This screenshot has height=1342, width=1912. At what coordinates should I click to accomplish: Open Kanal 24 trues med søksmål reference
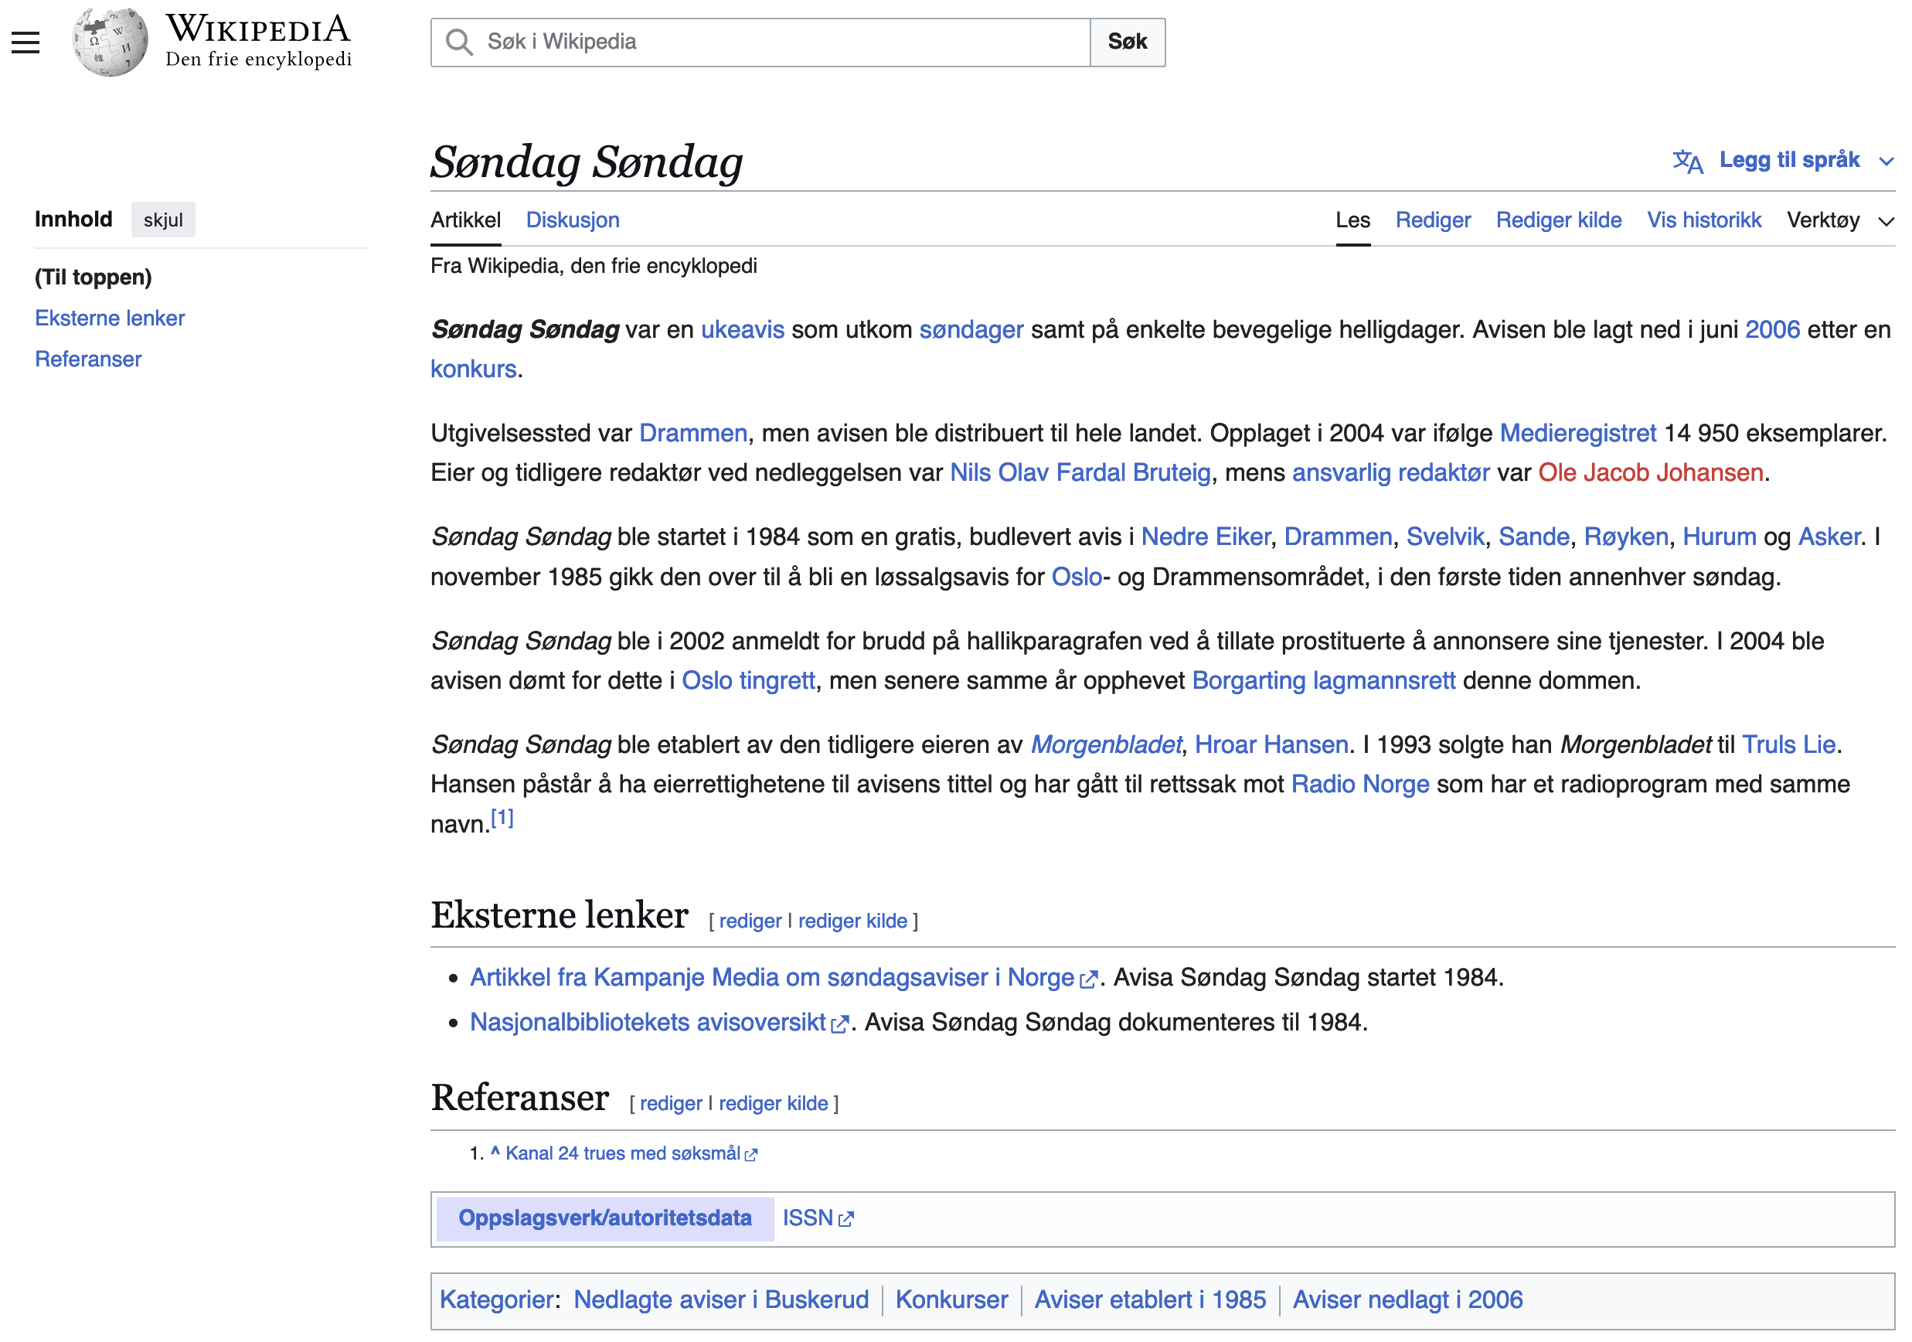(x=623, y=1155)
